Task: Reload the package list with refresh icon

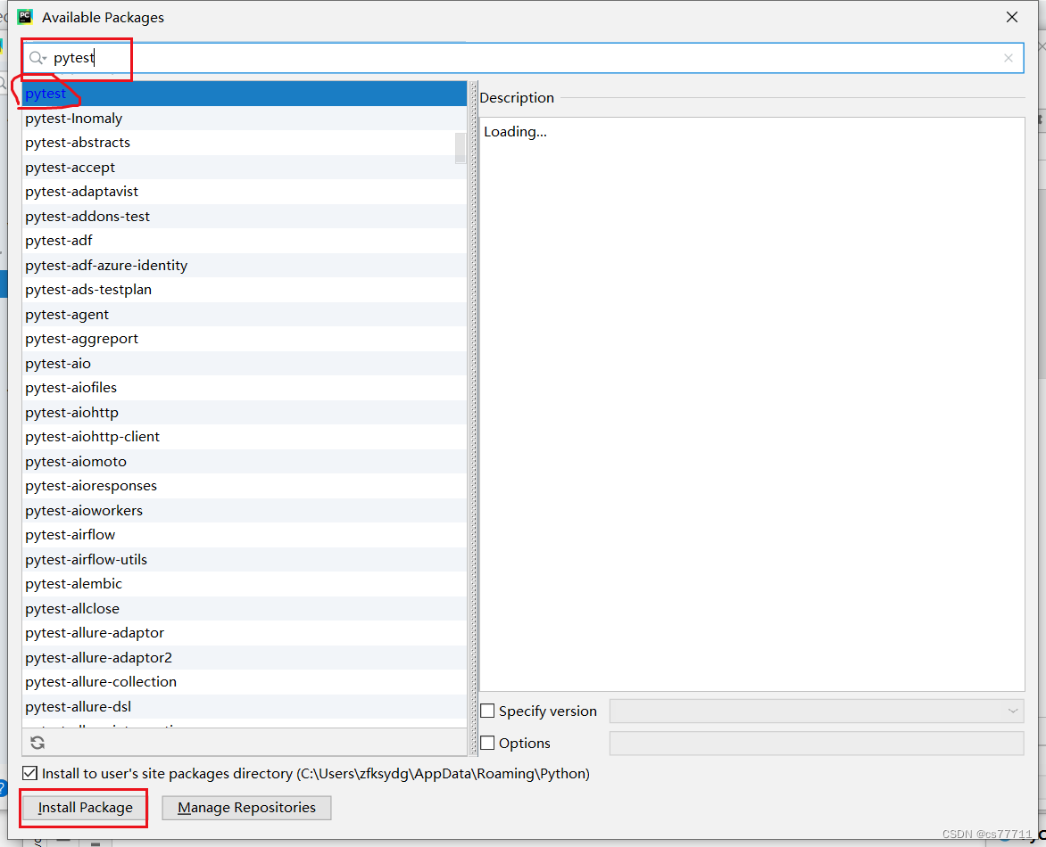Action: (x=37, y=743)
